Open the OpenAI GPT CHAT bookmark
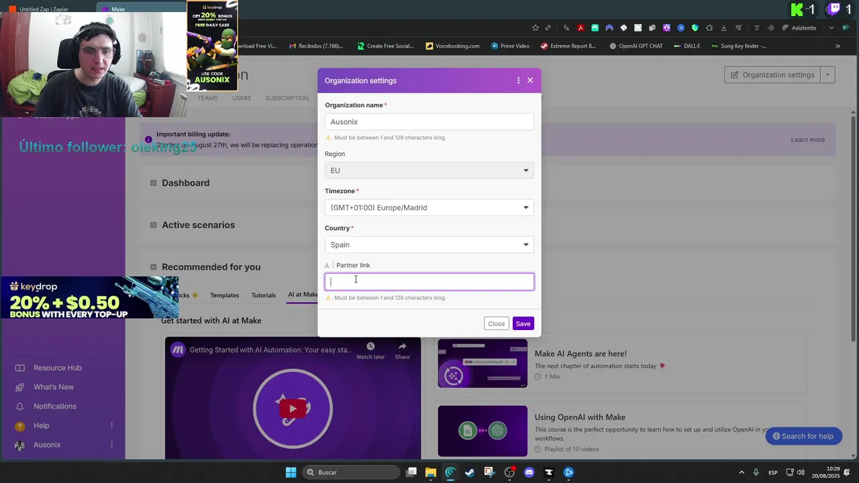 (x=636, y=46)
